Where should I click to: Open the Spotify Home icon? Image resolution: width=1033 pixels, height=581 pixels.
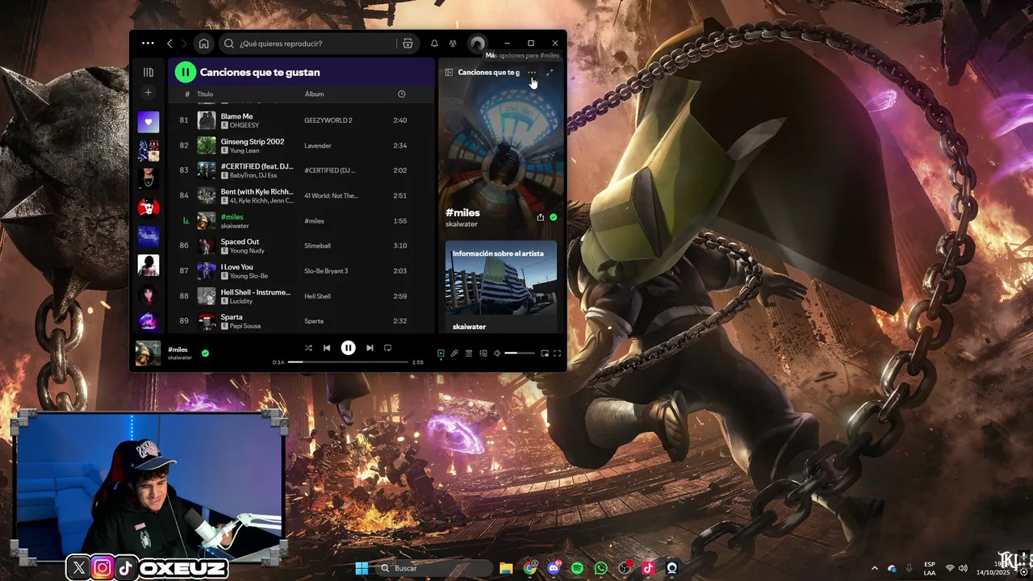click(x=204, y=44)
